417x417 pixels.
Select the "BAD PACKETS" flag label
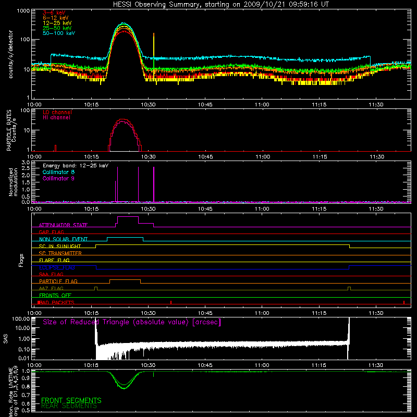coord(56,302)
